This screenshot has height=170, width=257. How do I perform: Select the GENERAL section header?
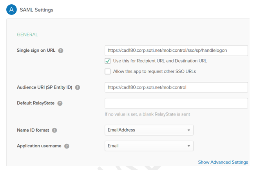[x=27, y=34]
